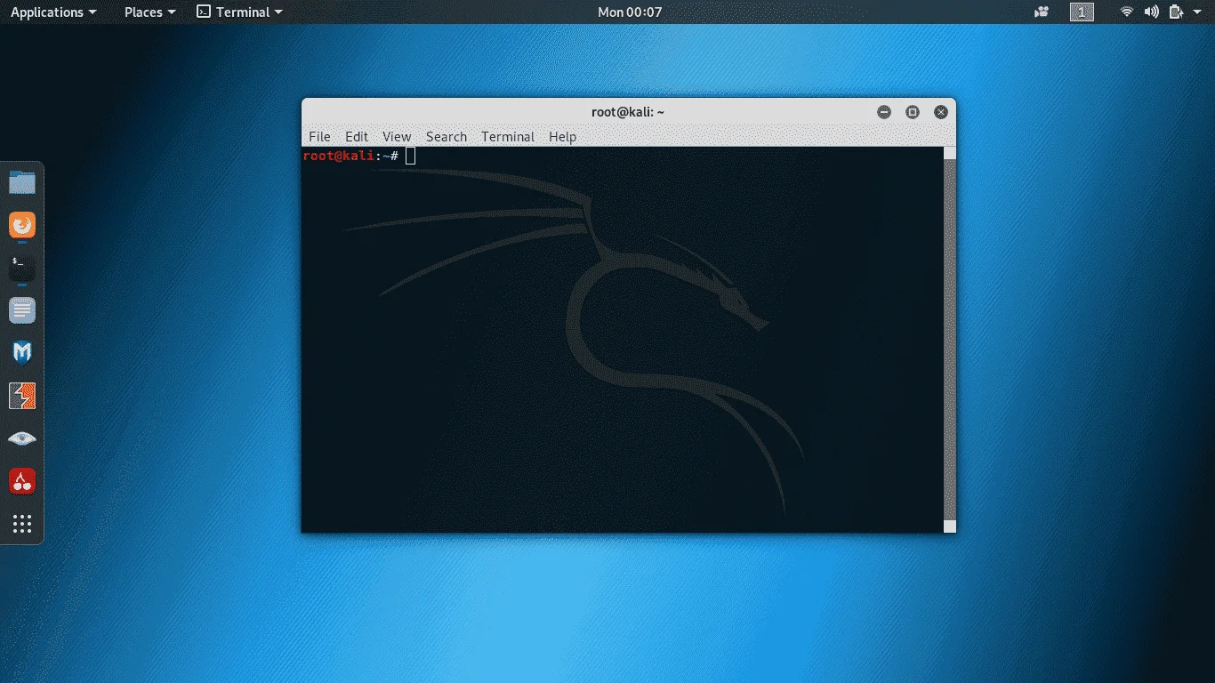Open the Files manager from the dock
1215x683 pixels.
tap(22, 183)
